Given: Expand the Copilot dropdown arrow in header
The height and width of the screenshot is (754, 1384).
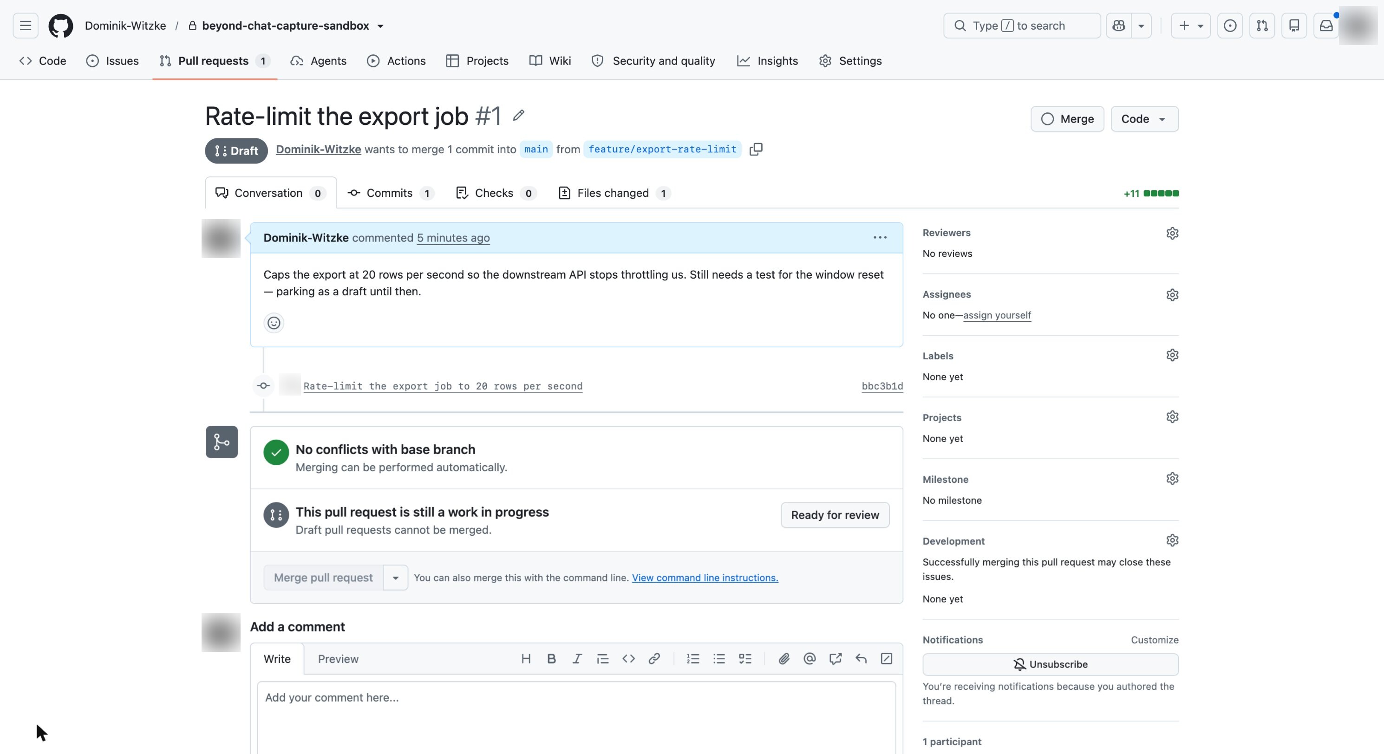Looking at the screenshot, I should (1141, 26).
